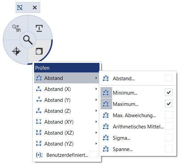This screenshot has height=164, width=182.
Task: Close the radial menu with X button
Action: click(35, 8)
